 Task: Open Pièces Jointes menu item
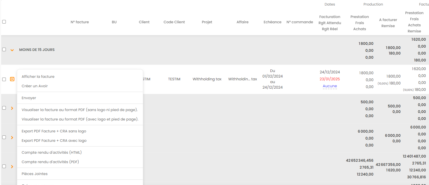pos(34,174)
